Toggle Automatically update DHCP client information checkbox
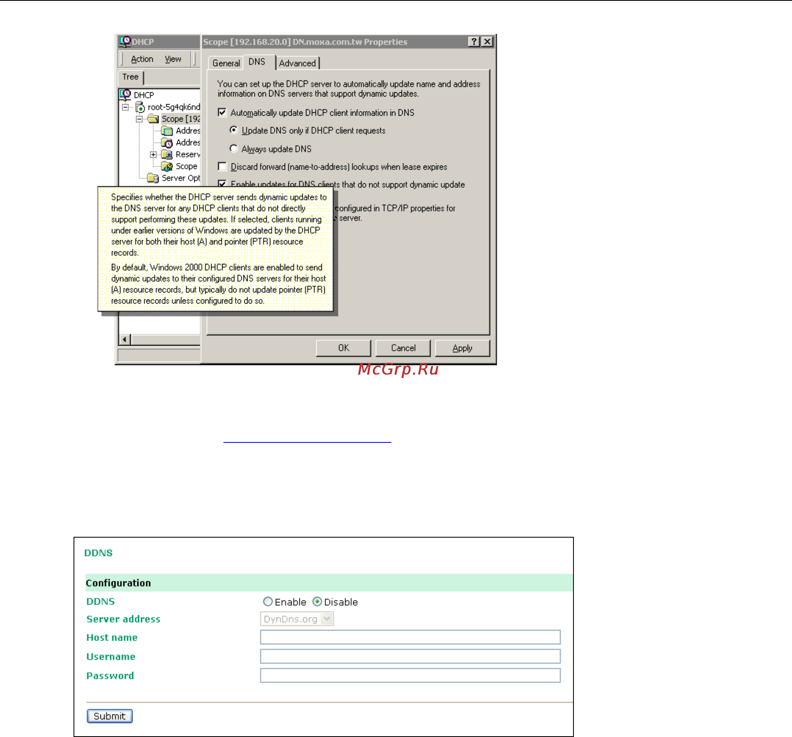Viewport: 792px width, 737px height. click(222, 112)
